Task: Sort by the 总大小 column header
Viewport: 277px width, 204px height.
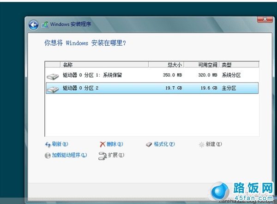Action: pos(166,65)
